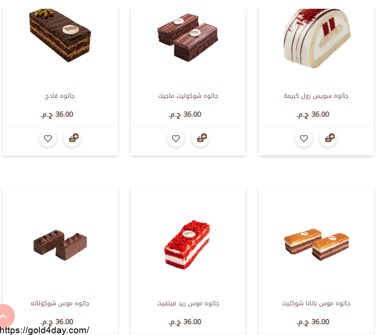Click the red velvet mousse cake image

coord(187,245)
